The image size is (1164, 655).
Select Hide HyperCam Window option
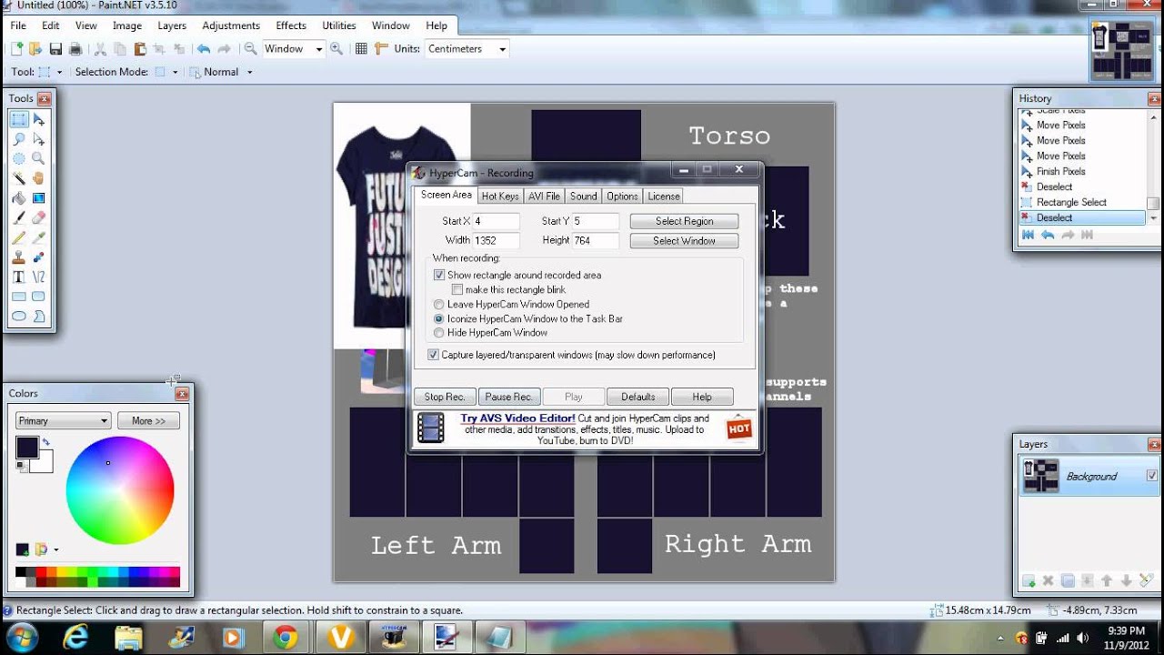point(439,333)
